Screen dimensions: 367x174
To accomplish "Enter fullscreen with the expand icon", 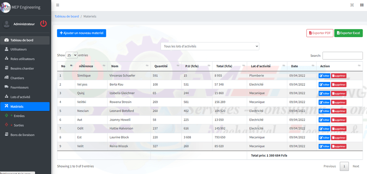I will pos(352,5).
